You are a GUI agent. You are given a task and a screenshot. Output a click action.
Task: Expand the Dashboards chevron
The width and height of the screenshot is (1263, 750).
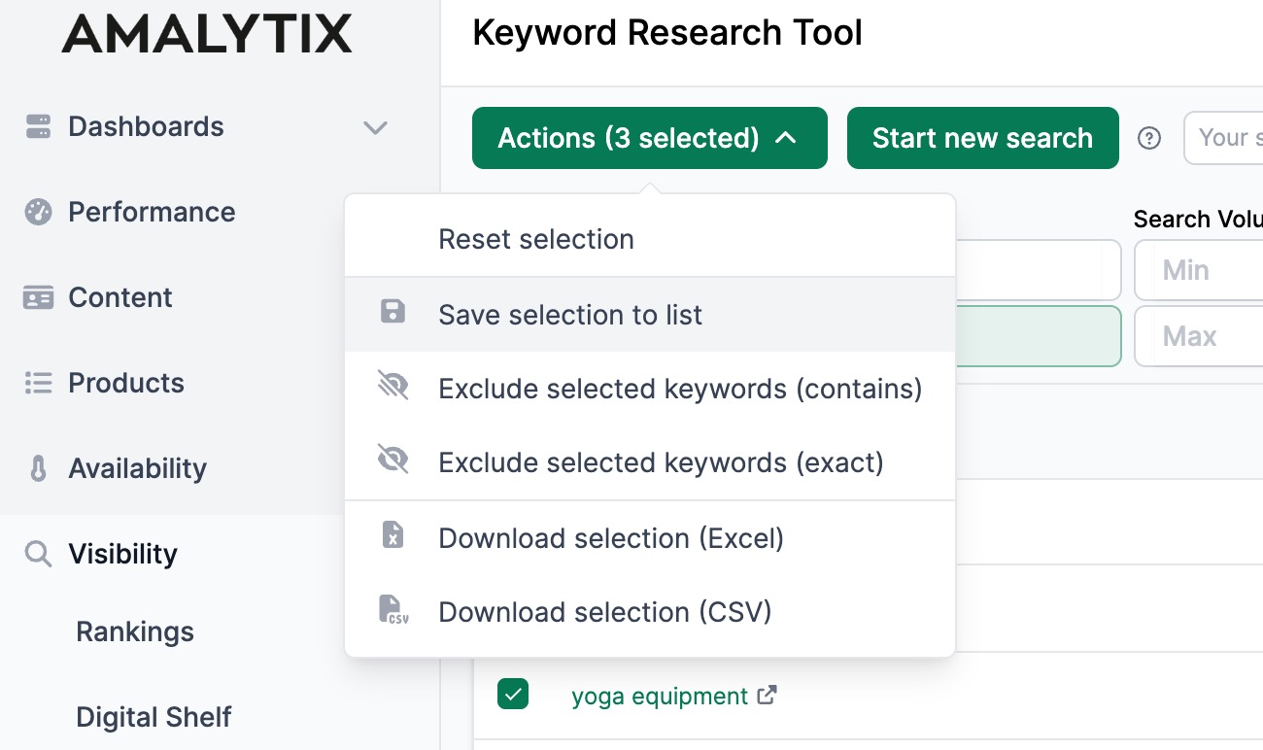pos(375,127)
